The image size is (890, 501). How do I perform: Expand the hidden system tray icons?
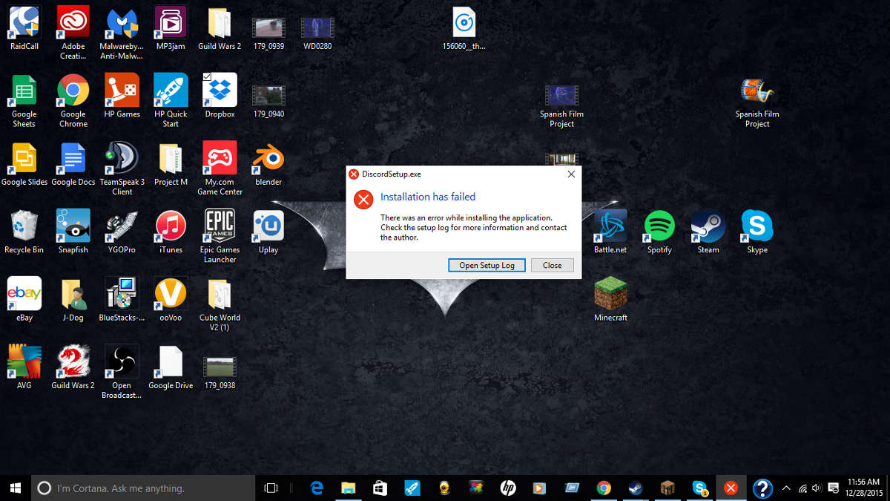coord(786,488)
